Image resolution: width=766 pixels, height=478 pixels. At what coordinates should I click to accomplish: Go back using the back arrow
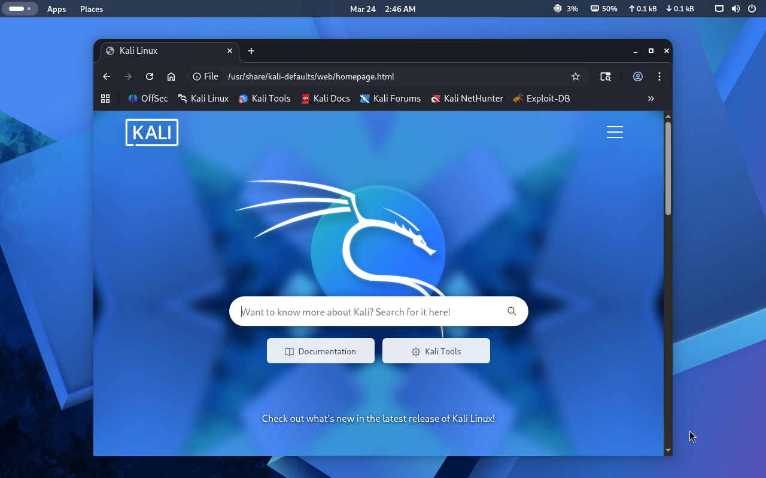tap(107, 76)
